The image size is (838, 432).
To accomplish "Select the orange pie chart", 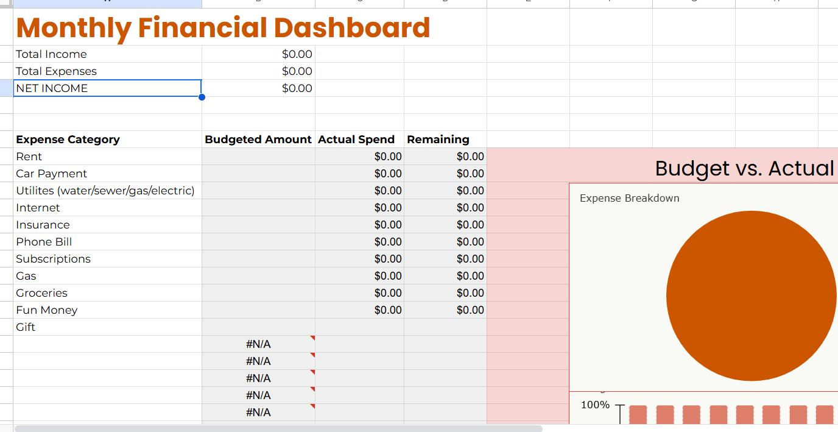I will pyautogui.click(x=752, y=296).
